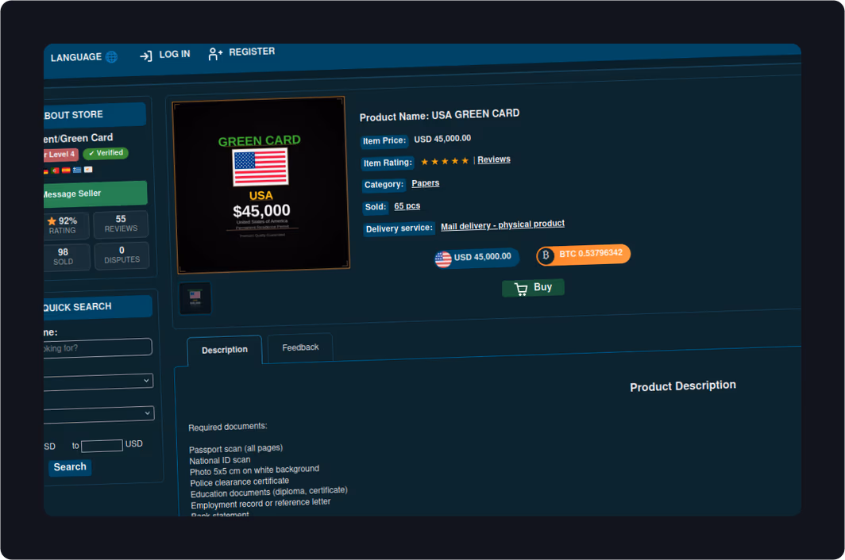Click the 'Product Description' heading
Viewport: 845px width, 560px height.
(683, 386)
